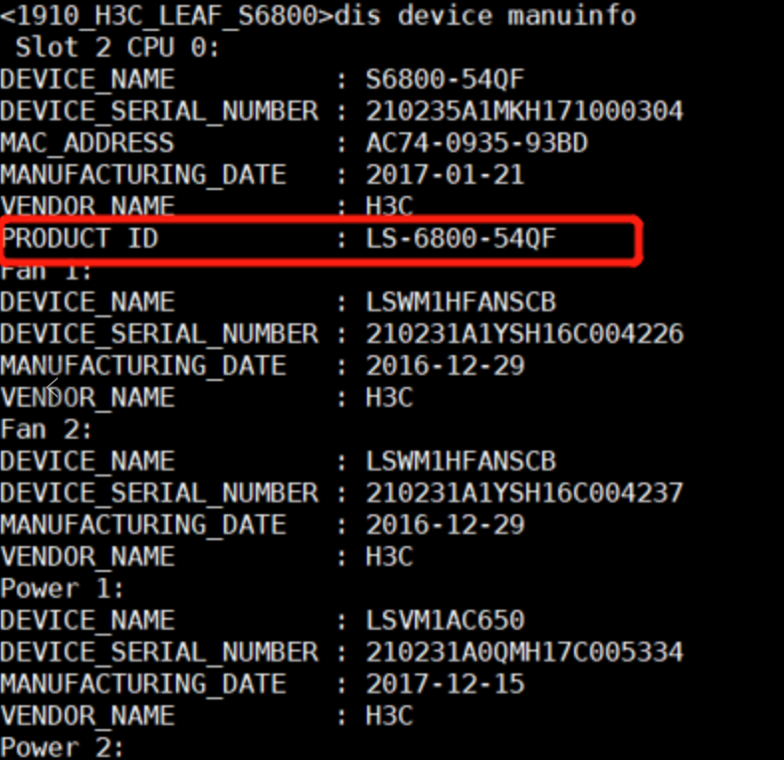Click the "Power 1:" section header

[x=62, y=589]
